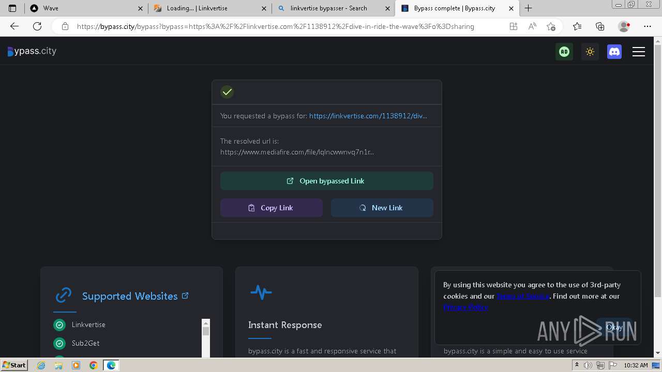662x372 pixels.
Task: Open the Windows Start menu
Action: [x=14, y=365]
